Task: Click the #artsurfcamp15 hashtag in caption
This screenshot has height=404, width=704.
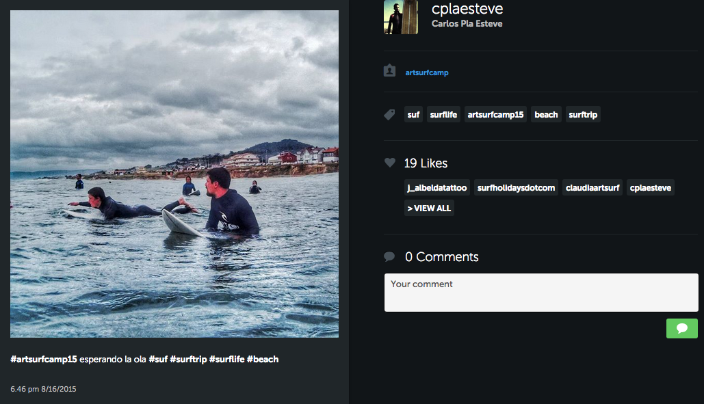Action: point(44,359)
